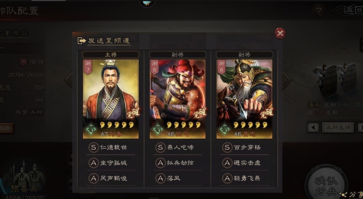Open the question mark help icon
The height and width of the screenshot is (199, 363).
click(319, 11)
